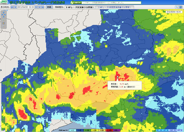Viewport: 184px width, 132px height.
Task: Start the 動画 animation
Action: [49, 7]
